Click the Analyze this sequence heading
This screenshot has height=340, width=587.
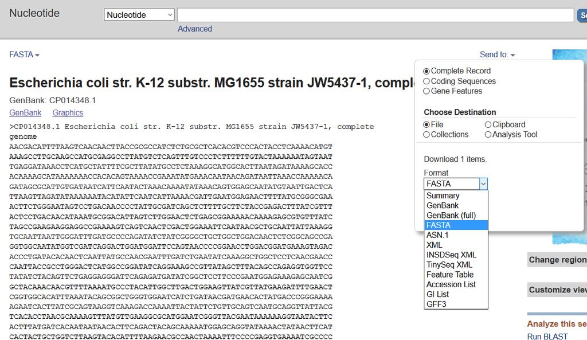[x=557, y=324]
